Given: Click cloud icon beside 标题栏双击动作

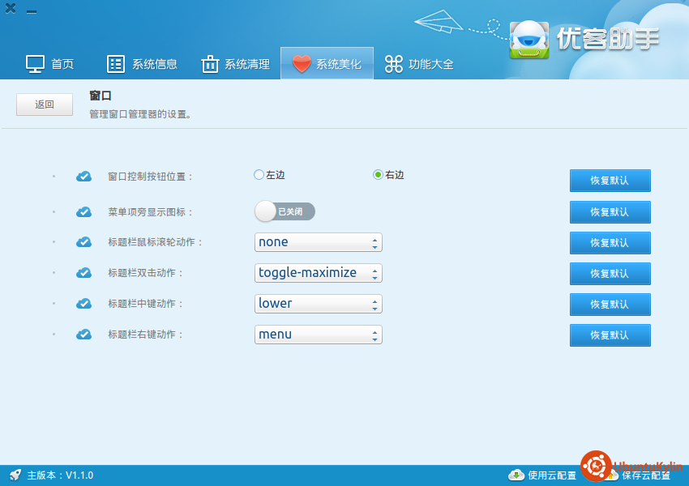Looking at the screenshot, I should (83, 273).
